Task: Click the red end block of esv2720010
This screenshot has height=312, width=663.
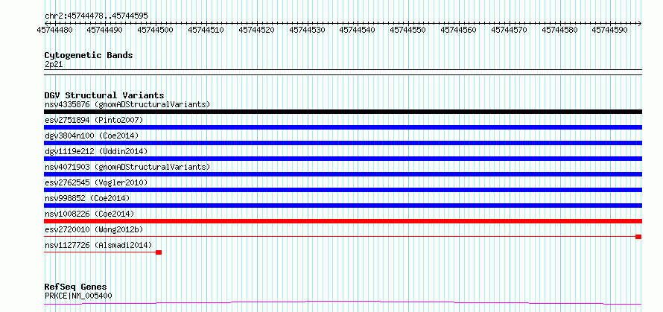Action: point(638,237)
